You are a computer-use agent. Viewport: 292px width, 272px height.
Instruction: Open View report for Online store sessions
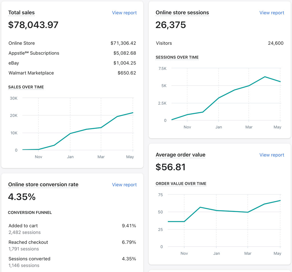pos(272,13)
